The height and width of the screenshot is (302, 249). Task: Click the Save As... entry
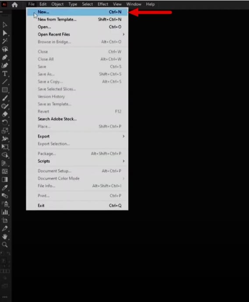(x=77, y=74)
